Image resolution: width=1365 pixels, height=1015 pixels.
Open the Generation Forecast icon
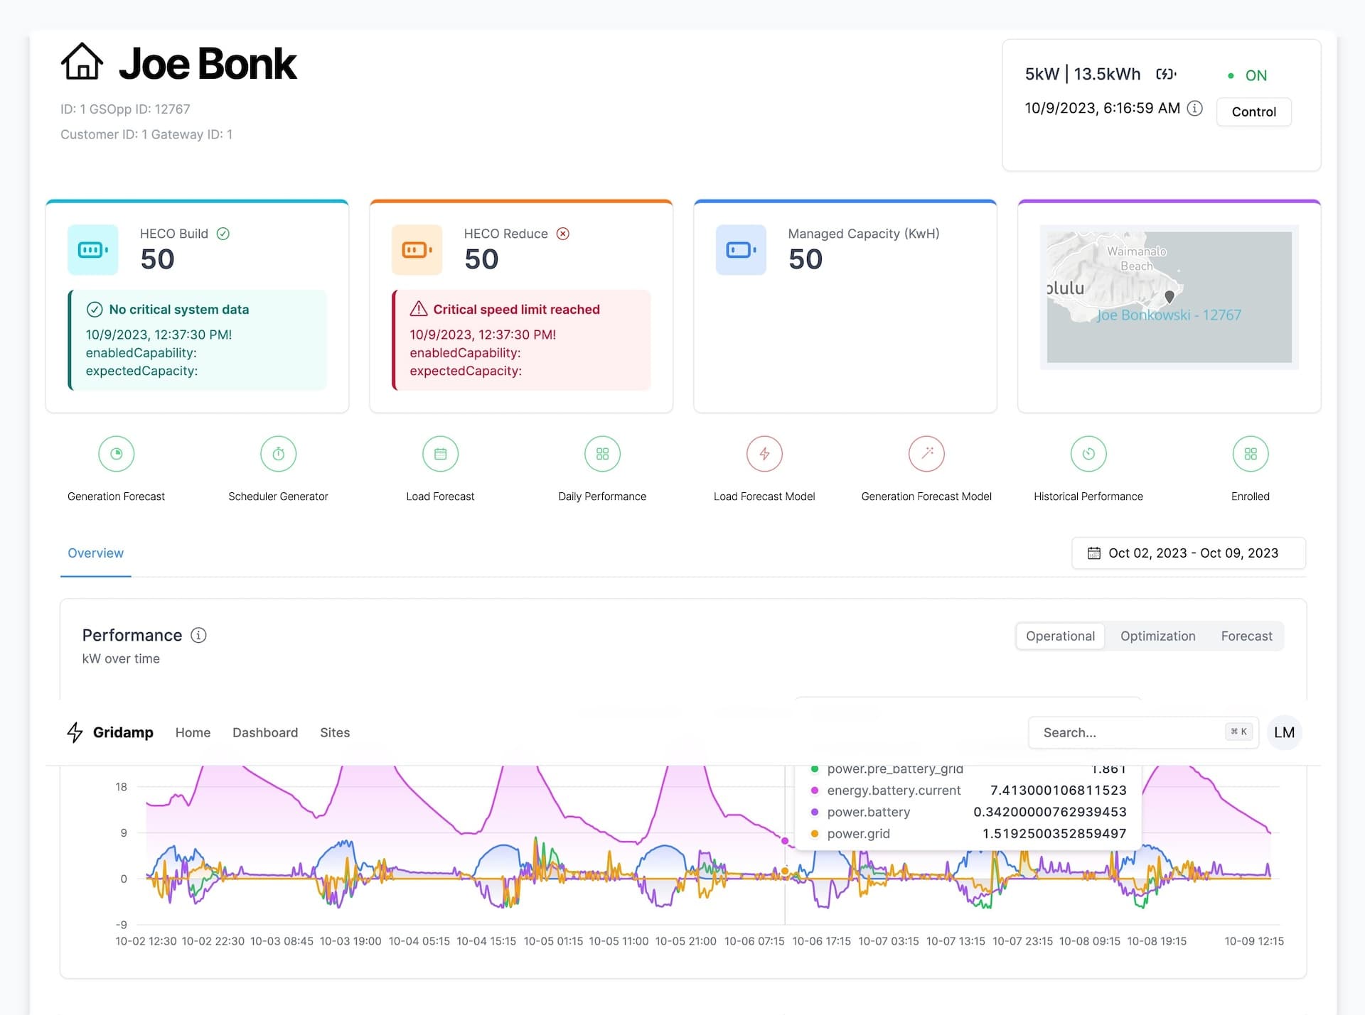coord(116,454)
